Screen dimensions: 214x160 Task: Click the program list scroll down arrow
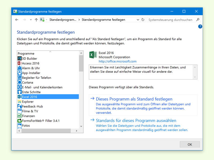(81, 126)
